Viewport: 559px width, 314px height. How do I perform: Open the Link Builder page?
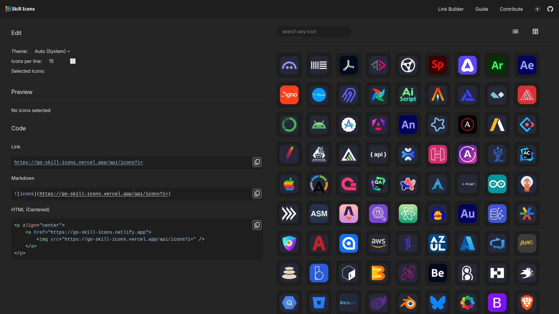(451, 9)
